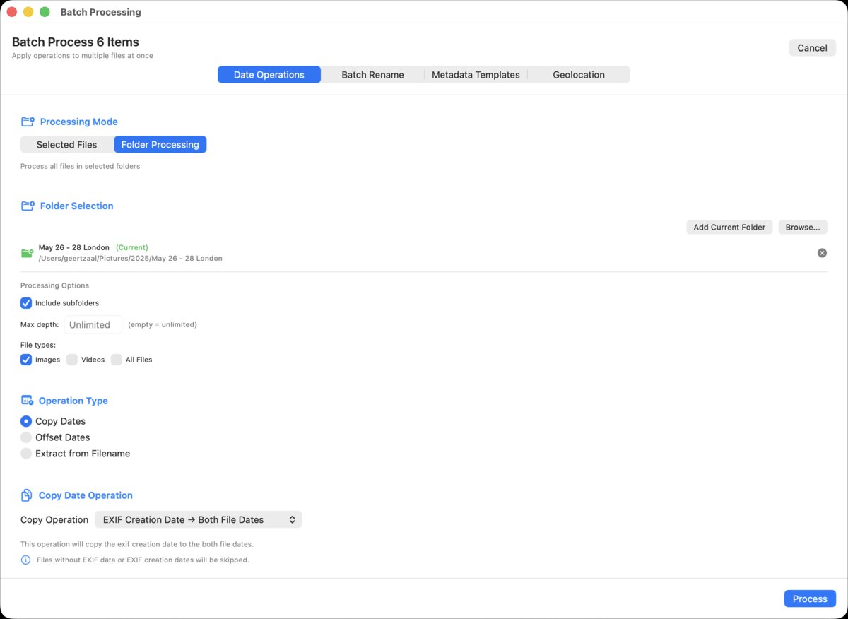Click the info icon about skipped files
The image size is (848, 619).
pyautogui.click(x=26, y=560)
